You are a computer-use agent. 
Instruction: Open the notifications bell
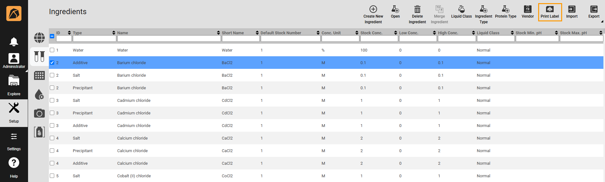point(14,41)
